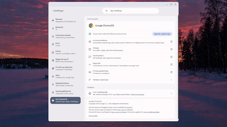Open Firmwareopdateringer external link icon
This screenshot has height=127, width=227.
point(171,72)
